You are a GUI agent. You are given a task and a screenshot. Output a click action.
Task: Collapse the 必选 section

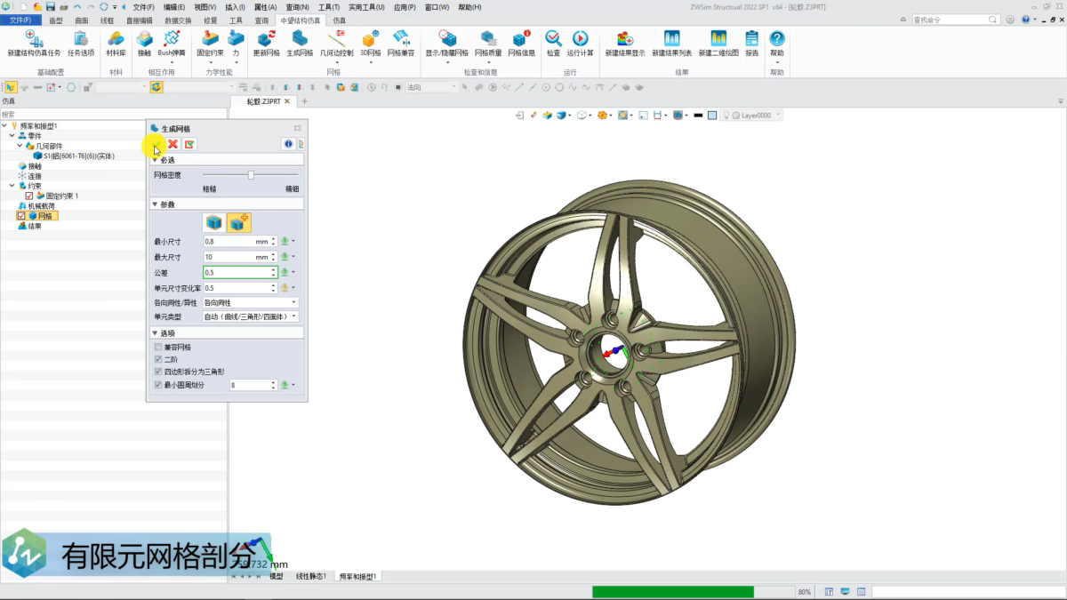pyautogui.click(x=155, y=160)
